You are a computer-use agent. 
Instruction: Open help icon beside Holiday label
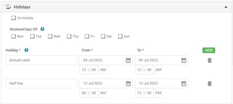[26, 50]
